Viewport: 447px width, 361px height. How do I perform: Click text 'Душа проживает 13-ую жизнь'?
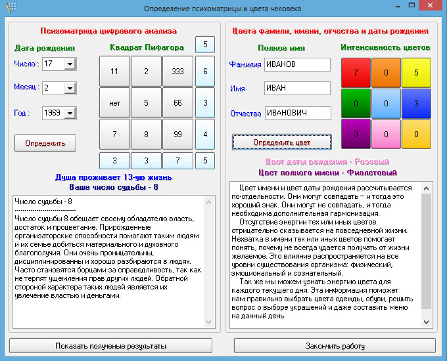[114, 177]
